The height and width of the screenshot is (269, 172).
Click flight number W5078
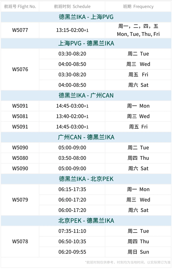pyautogui.click(x=20, y=241)
